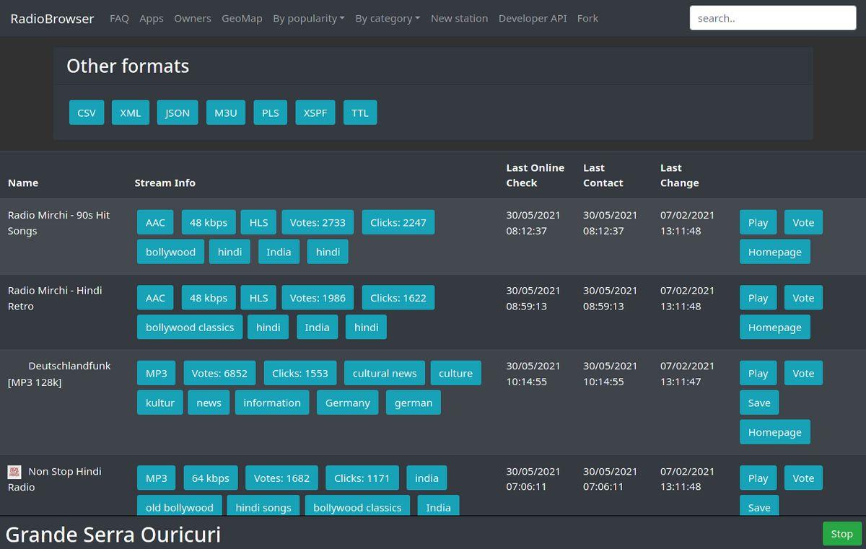Select the lowercase india tag on Non Stop Hindi
The image size is (866, 549).
tap(427, 478)
